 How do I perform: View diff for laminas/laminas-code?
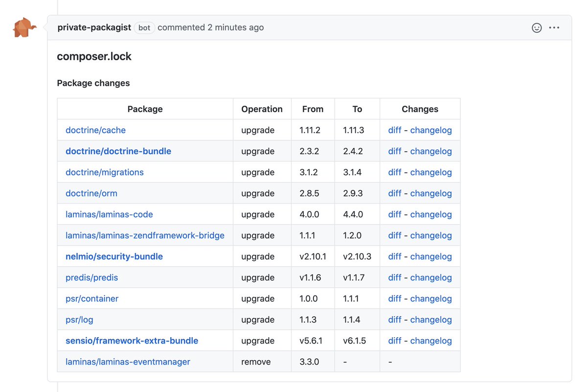395,214
